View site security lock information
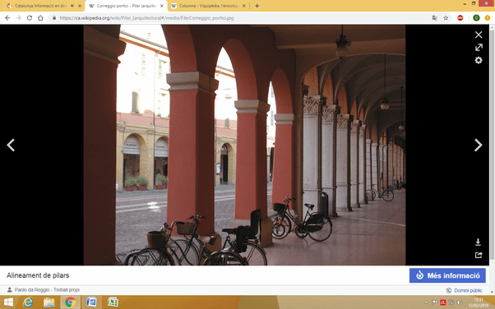 pyautogui.click(x=54, y=18)
